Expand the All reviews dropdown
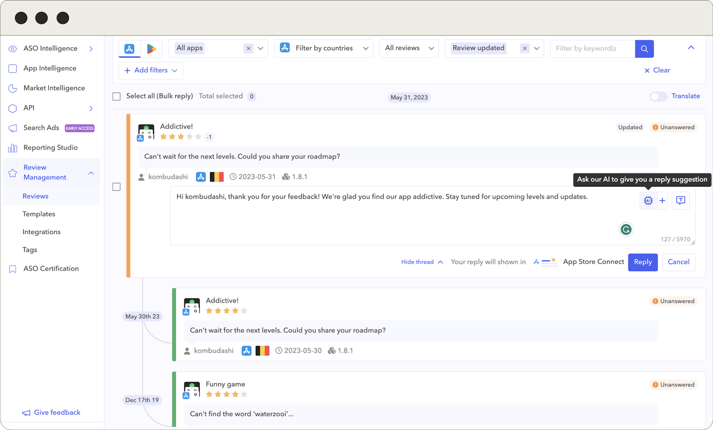This screenshot has width=713, height=430. tap(408, 48)
